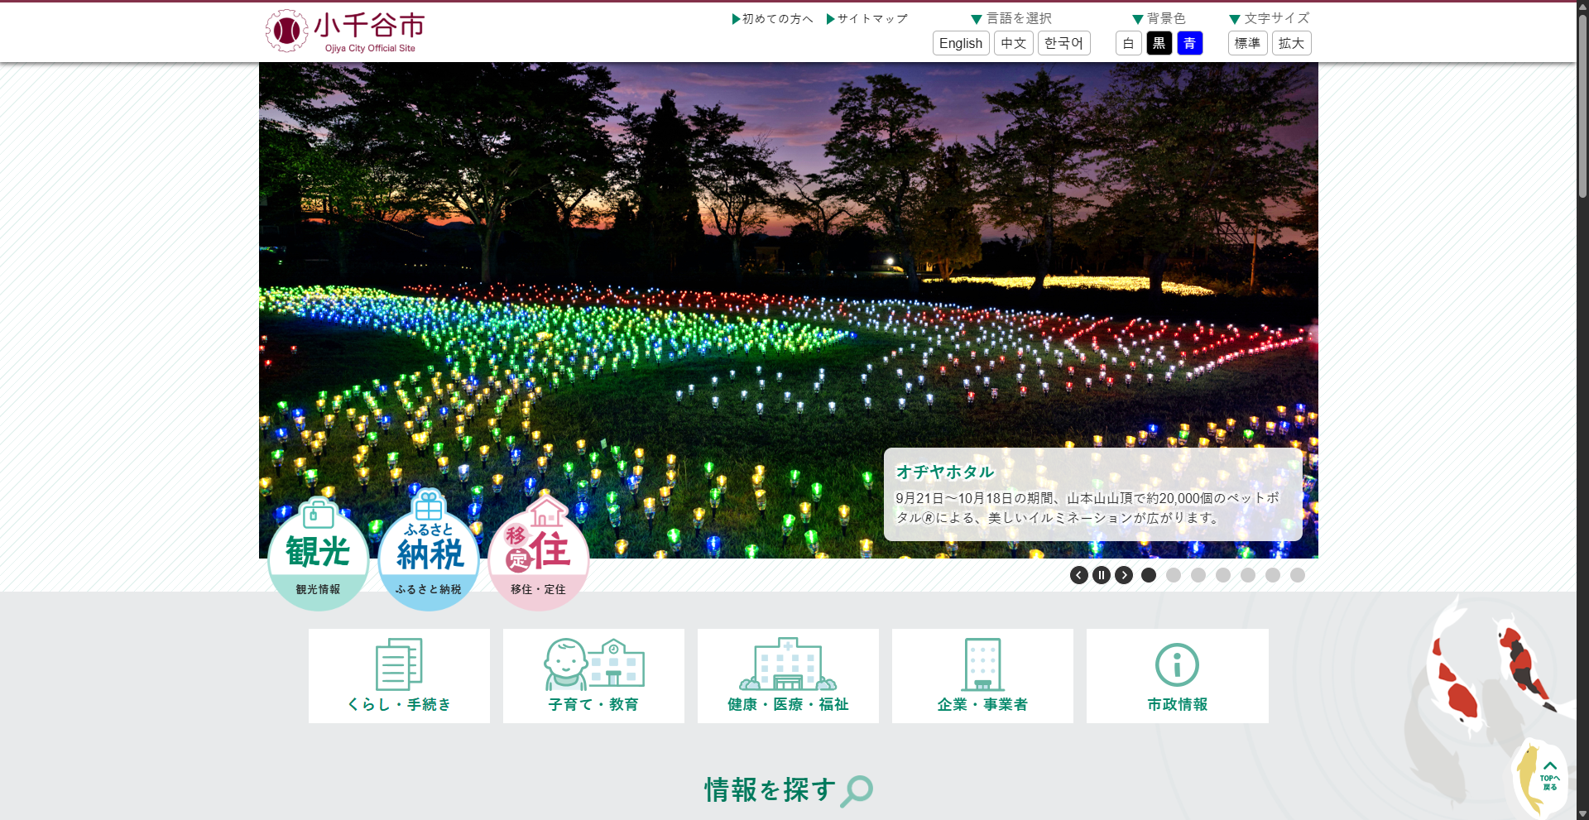Switch background color to 黒 (black)
This screenshot has width=1589, height=820.
pyautogui.click(x=1159, y=43)
